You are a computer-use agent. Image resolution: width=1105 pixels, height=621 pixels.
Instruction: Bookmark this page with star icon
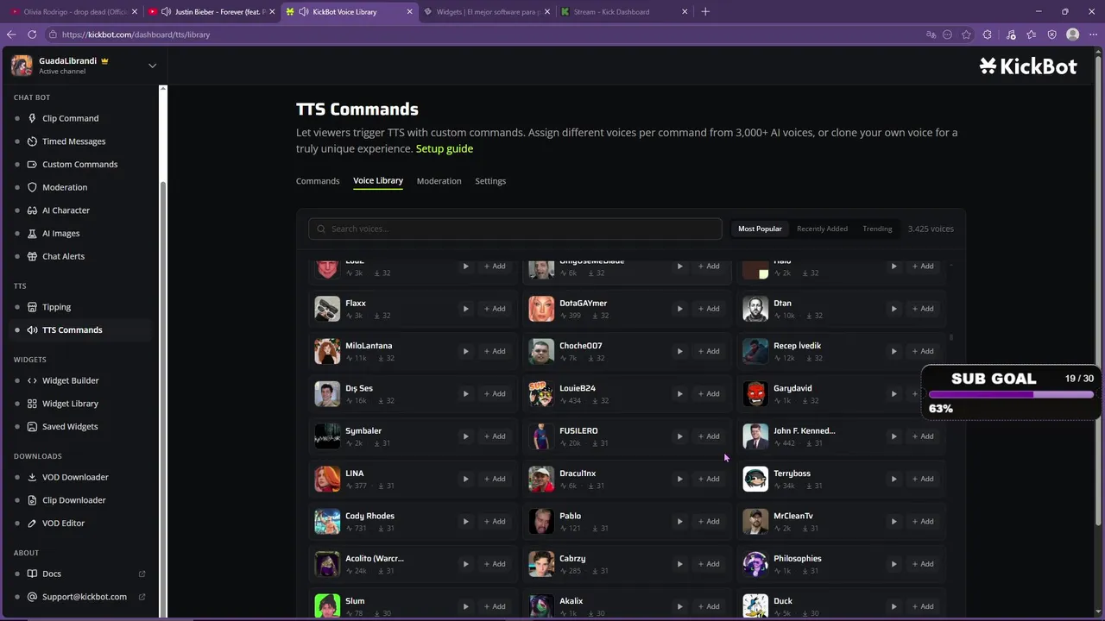tap(966, 34)
